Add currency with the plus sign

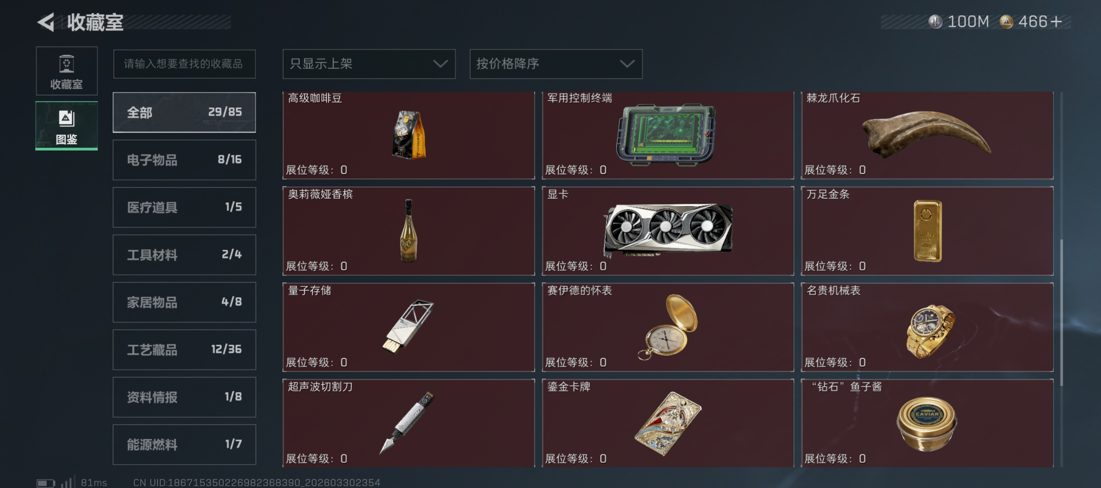tap(1056, 21)
